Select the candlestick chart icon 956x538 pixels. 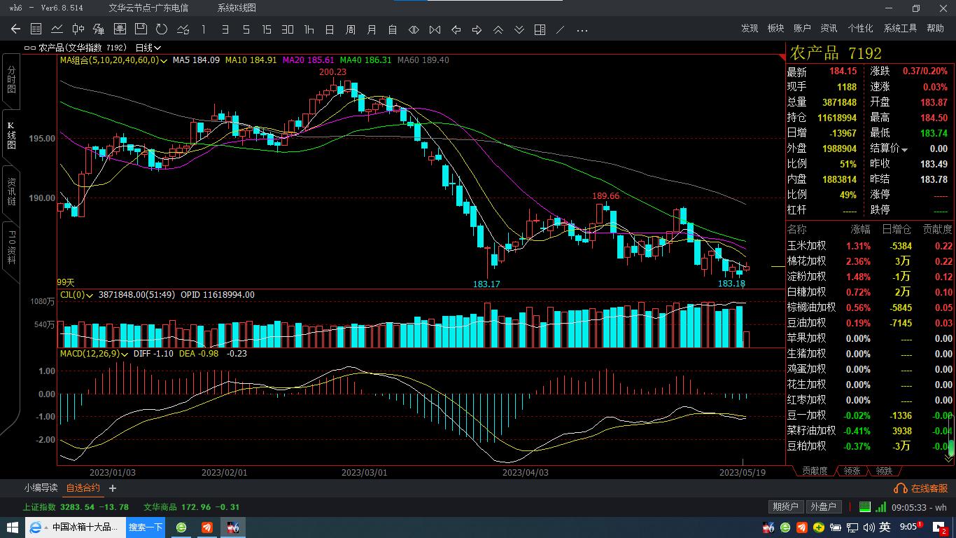click(x=78, y=29)
